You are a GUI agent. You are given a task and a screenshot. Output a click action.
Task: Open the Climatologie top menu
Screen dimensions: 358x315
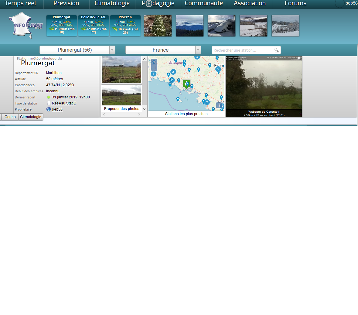(112, 4)
